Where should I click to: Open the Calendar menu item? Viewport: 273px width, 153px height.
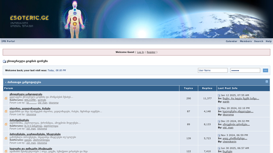(231, 41)
